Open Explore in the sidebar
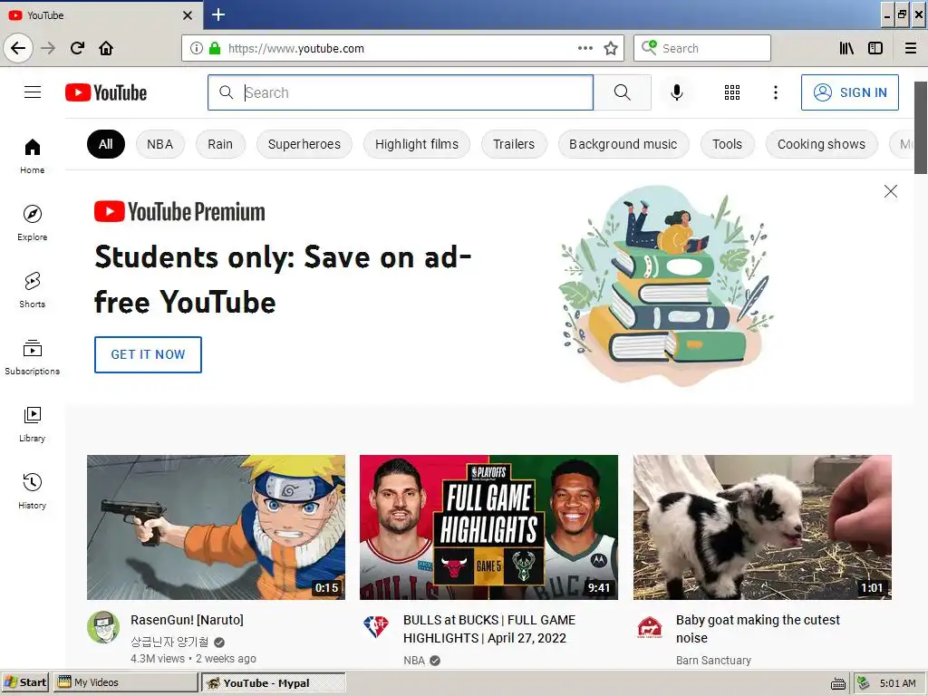 tap(32, 223)
